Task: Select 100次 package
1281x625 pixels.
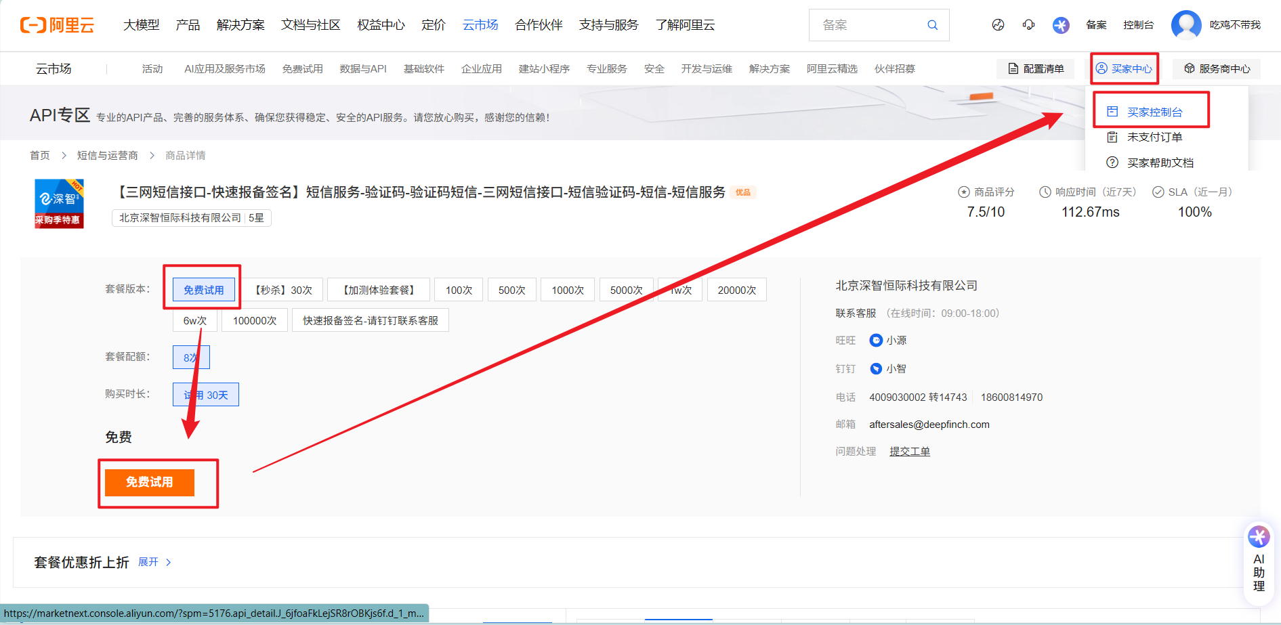Action: coord(459,289)
